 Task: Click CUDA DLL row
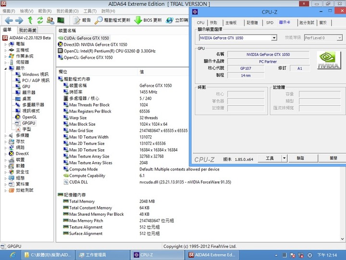click(x=78, y=182)
